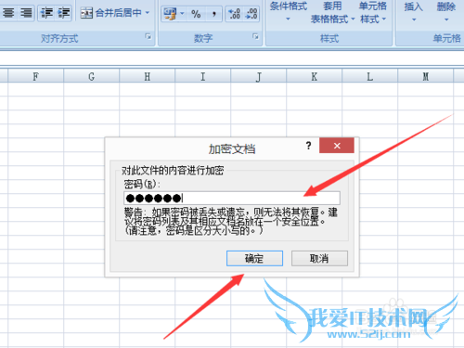The image size is (464, 348).
Task: Open the 合并后居中 dropdown arrow
Action: [x=148, y=13]
